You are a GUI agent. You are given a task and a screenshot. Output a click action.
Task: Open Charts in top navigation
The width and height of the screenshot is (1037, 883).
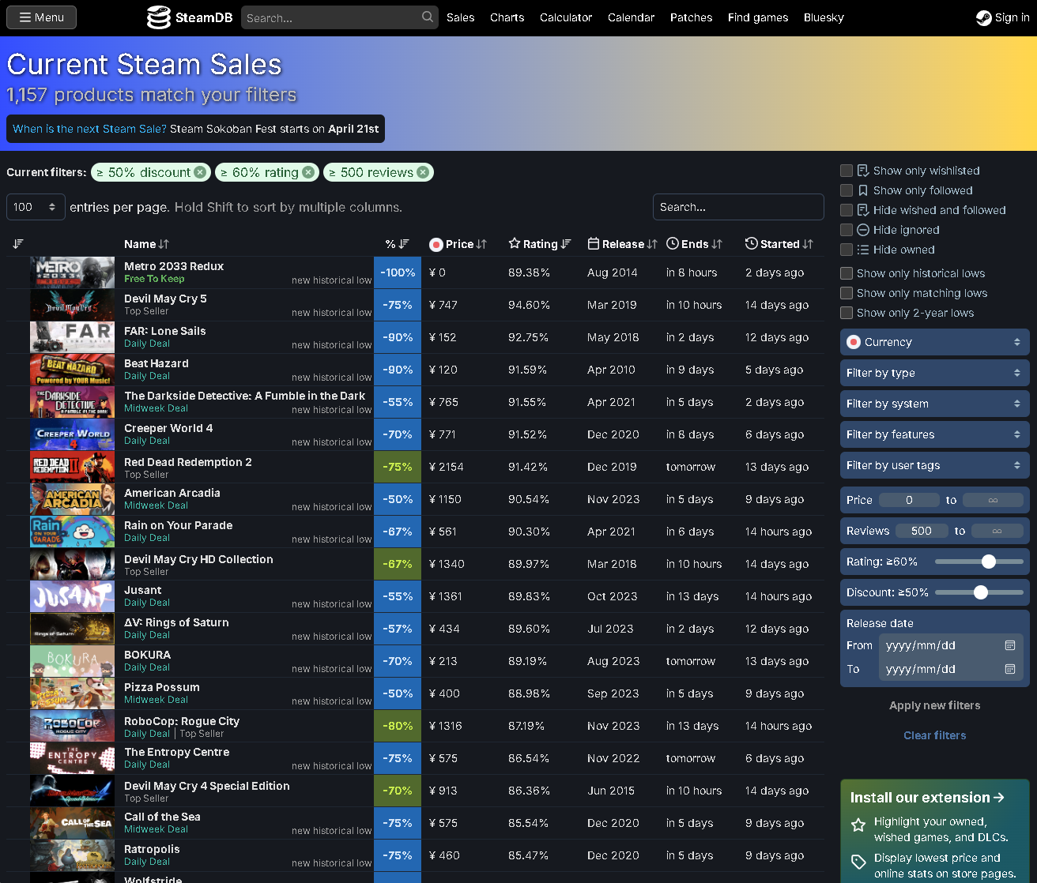tap(507, 17)
